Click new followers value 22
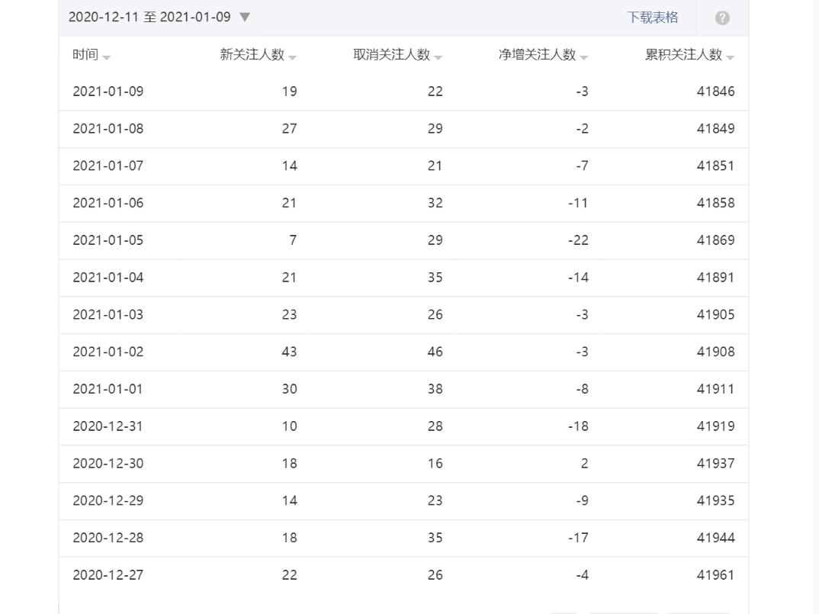Screen dimensions: 819x614 pyautogui.click(x=289, y=575)
